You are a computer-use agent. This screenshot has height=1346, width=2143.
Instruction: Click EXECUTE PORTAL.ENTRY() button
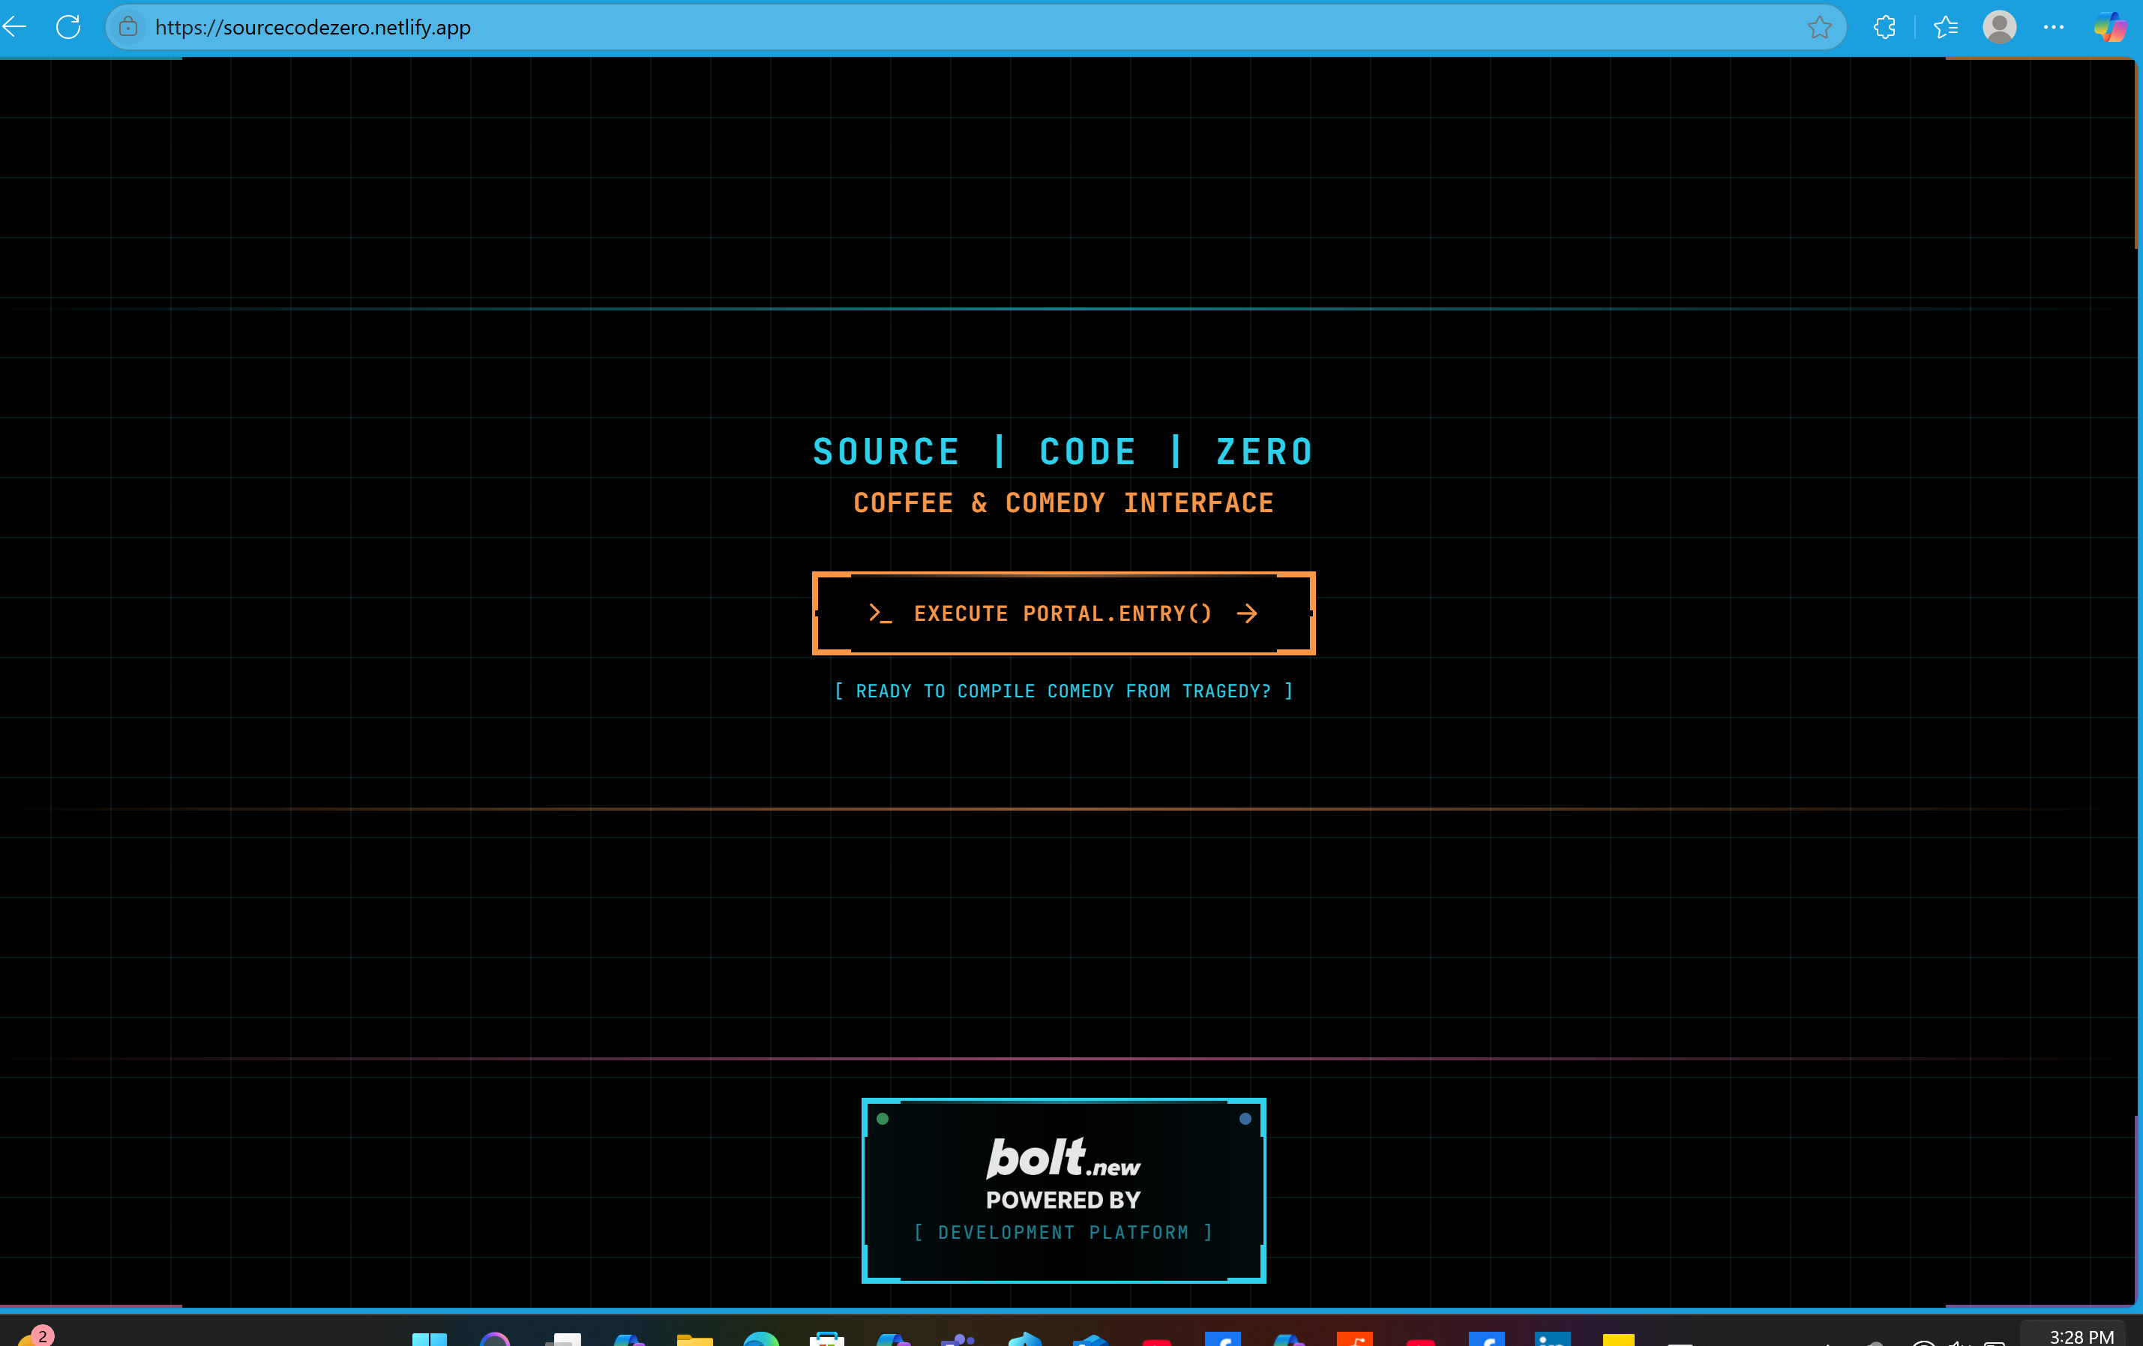(x=1063, y=613)
